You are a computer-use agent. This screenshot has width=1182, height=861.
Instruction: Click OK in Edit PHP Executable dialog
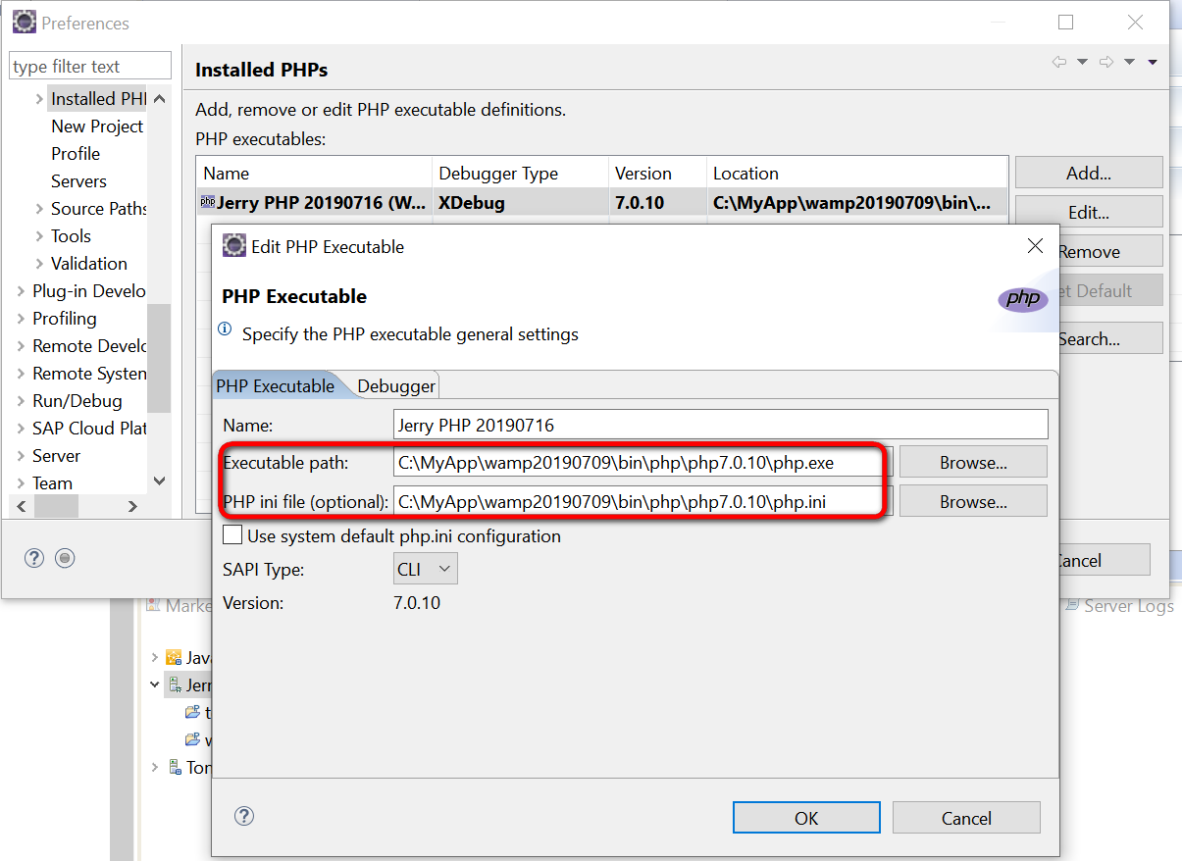[806, 818]
